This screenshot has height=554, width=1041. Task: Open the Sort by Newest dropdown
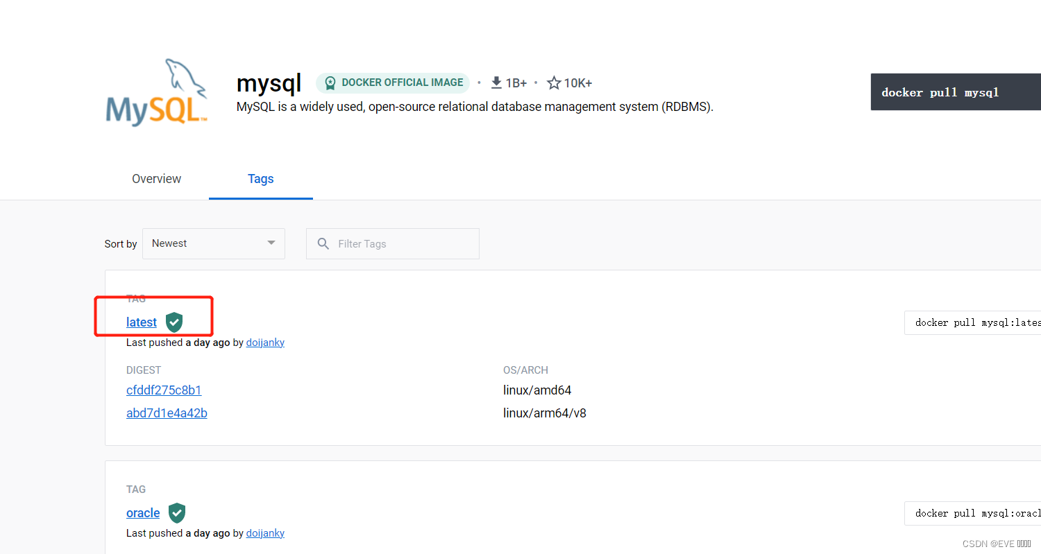[x=214, y=243]
